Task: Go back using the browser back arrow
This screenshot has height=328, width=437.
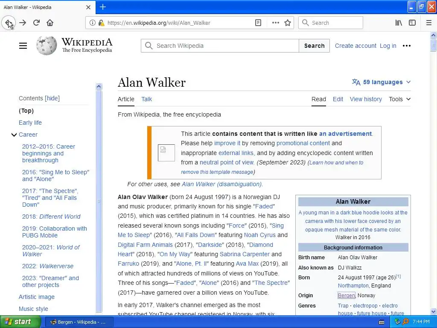Action: click(9, 23)
